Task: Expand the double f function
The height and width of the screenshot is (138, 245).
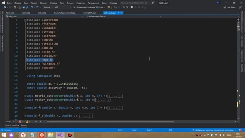Action: pyautogui.click(x=25, y=108)
